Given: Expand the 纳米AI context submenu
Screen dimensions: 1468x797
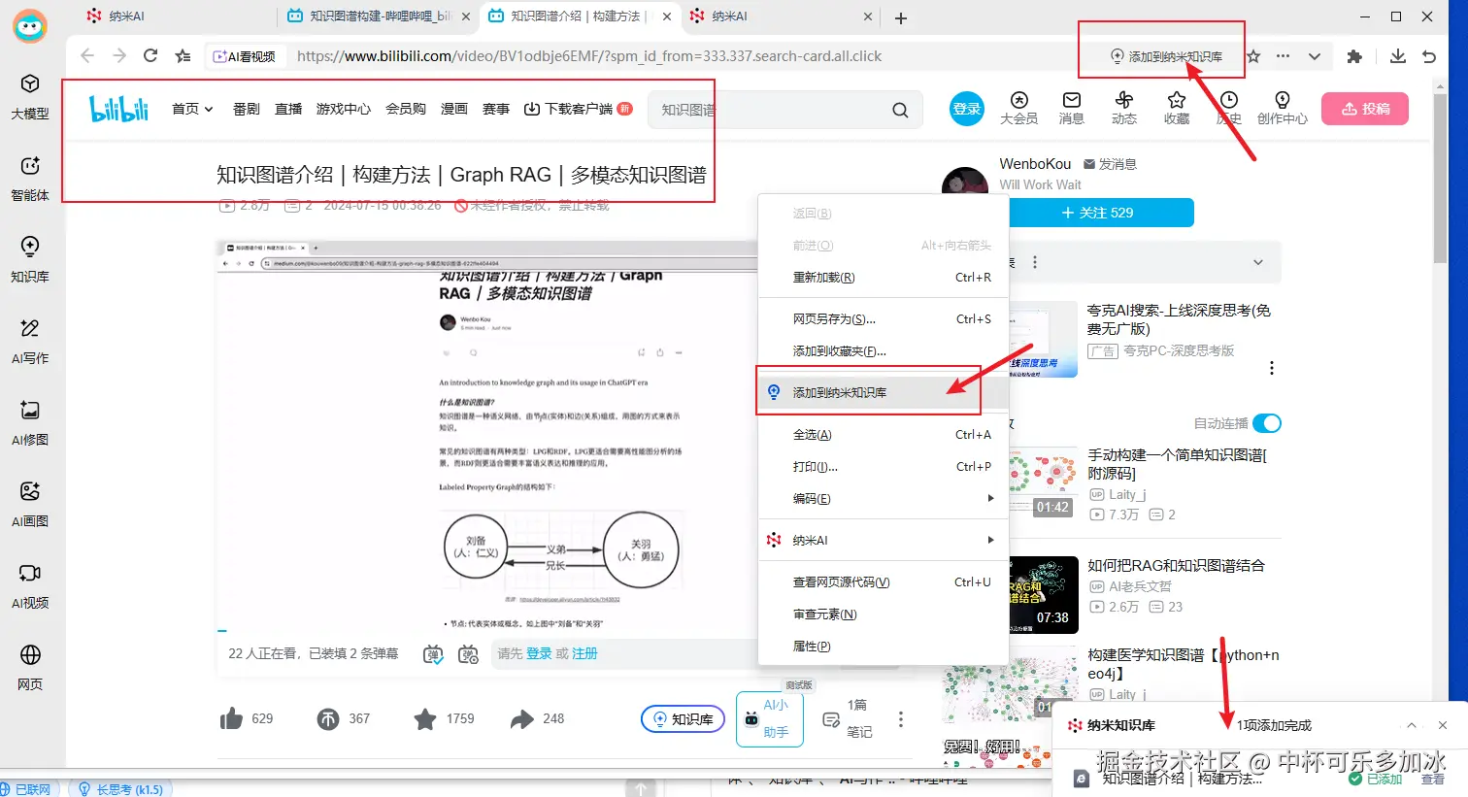Looking at the screenshot, I should point(884,541).
